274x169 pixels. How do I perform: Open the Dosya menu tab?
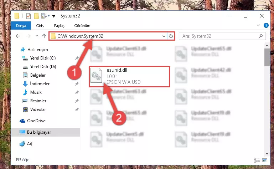tap(21, 26)
